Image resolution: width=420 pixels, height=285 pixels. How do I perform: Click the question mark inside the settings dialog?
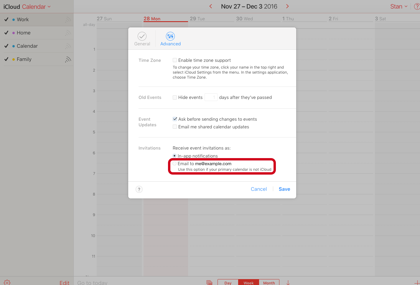139,189
